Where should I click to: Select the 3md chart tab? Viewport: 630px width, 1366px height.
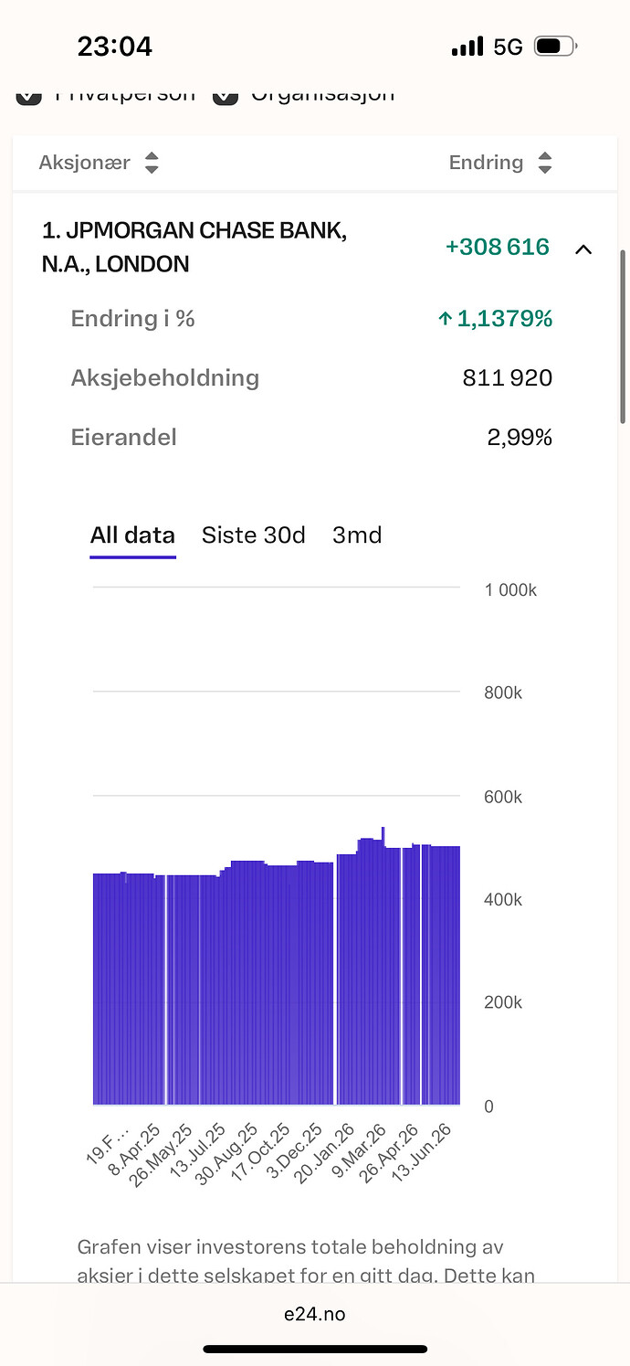coord(357,535)
